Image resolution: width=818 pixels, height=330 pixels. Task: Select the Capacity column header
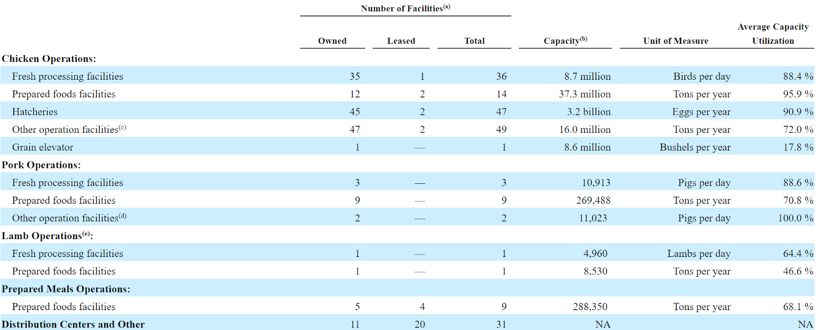coord(565,40)
